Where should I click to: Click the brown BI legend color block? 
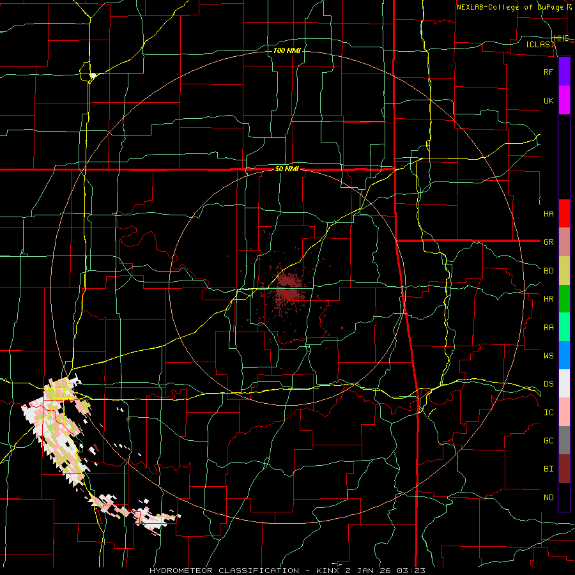pos(564,469)
